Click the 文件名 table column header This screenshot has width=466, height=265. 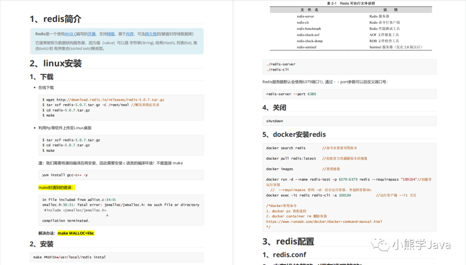click(x=309, y=10)
